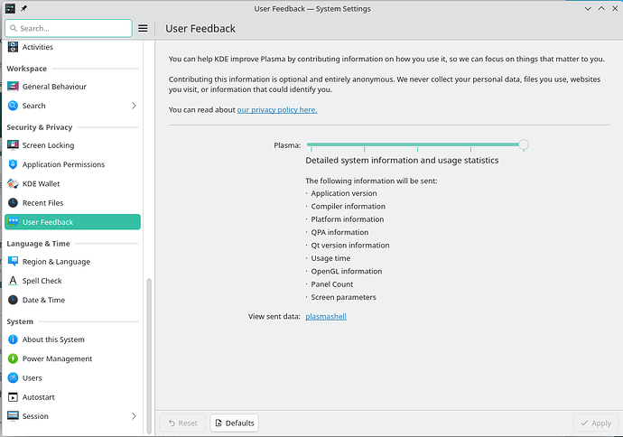Open the privacy policy link

click(277, 109)
